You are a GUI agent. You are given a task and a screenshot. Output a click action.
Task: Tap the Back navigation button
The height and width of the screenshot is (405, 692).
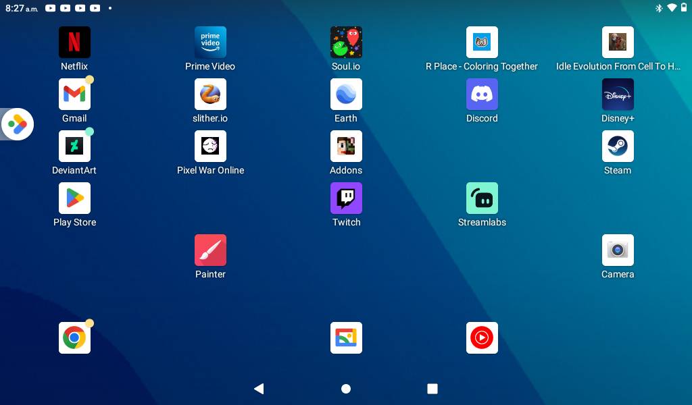(259, 389)
